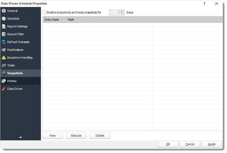Enable snapshots checkbox
This screenshot has height=153, width=227.
coord(44,12)
